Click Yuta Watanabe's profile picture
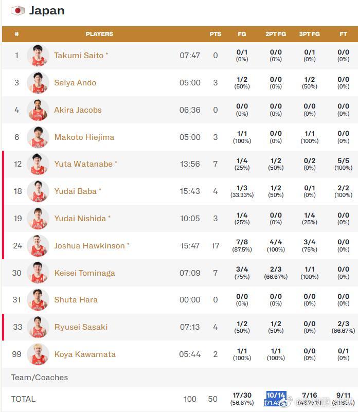 pos(38,164)
